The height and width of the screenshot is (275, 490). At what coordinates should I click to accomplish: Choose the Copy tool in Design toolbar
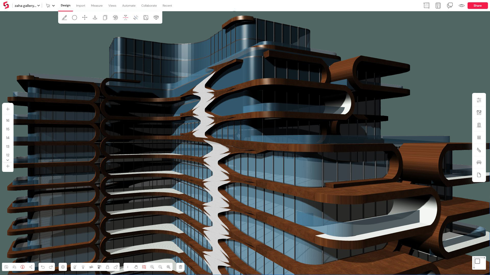point(105,18)
